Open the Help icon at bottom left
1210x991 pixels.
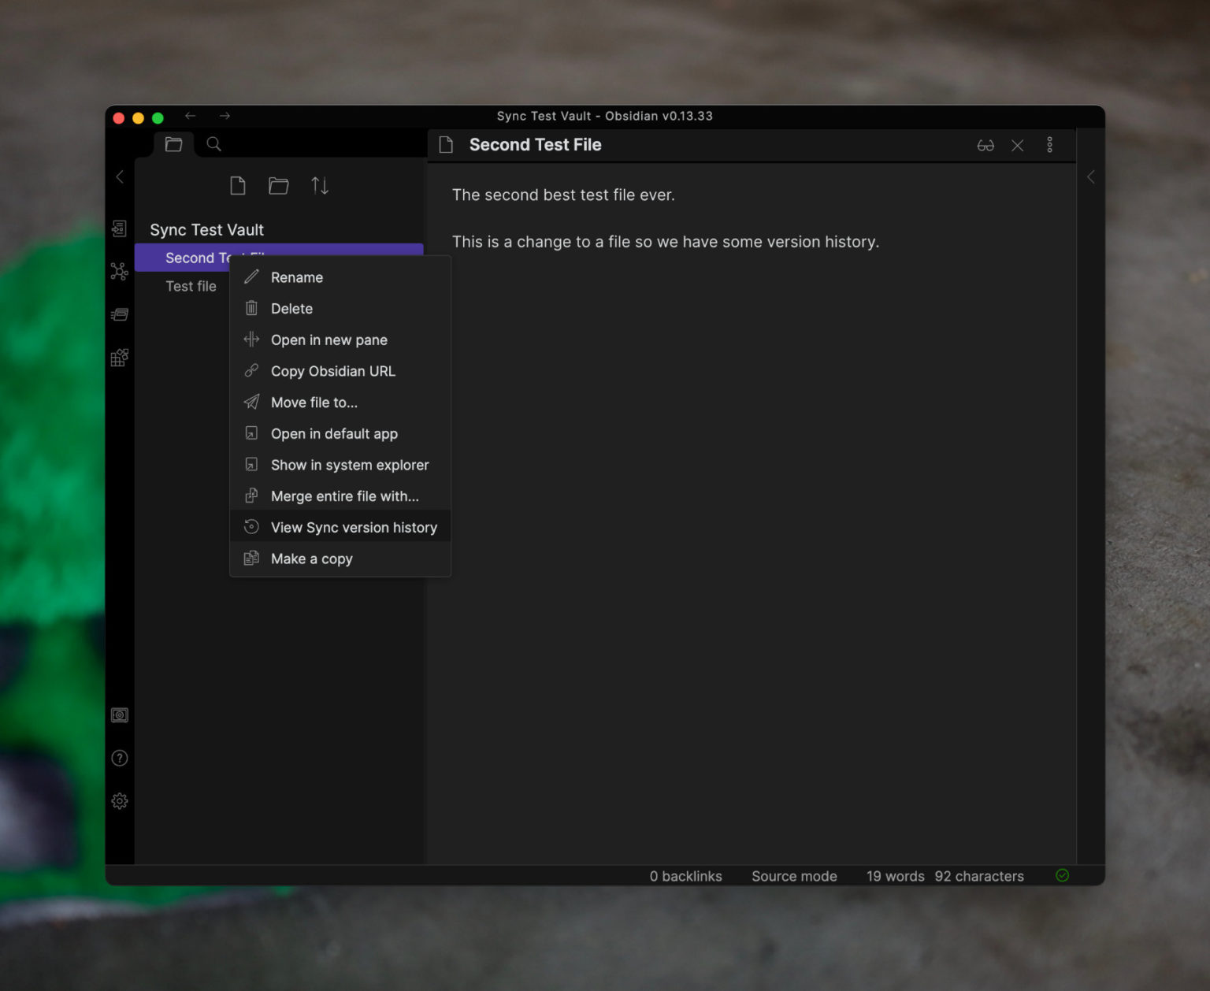coord(120,758)
